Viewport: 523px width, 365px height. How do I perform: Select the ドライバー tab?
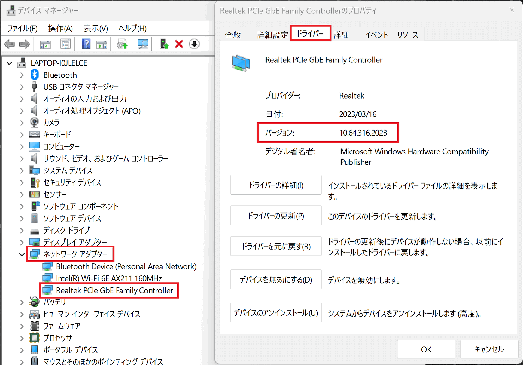click(x=310, y=33)
